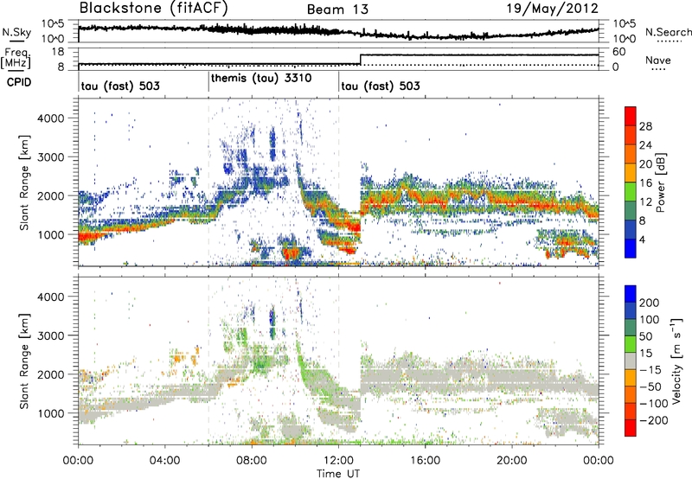Click the "200" label on the Velocity color bar
Viewport: 692px width, 479px height.
[x=650, y=303]
